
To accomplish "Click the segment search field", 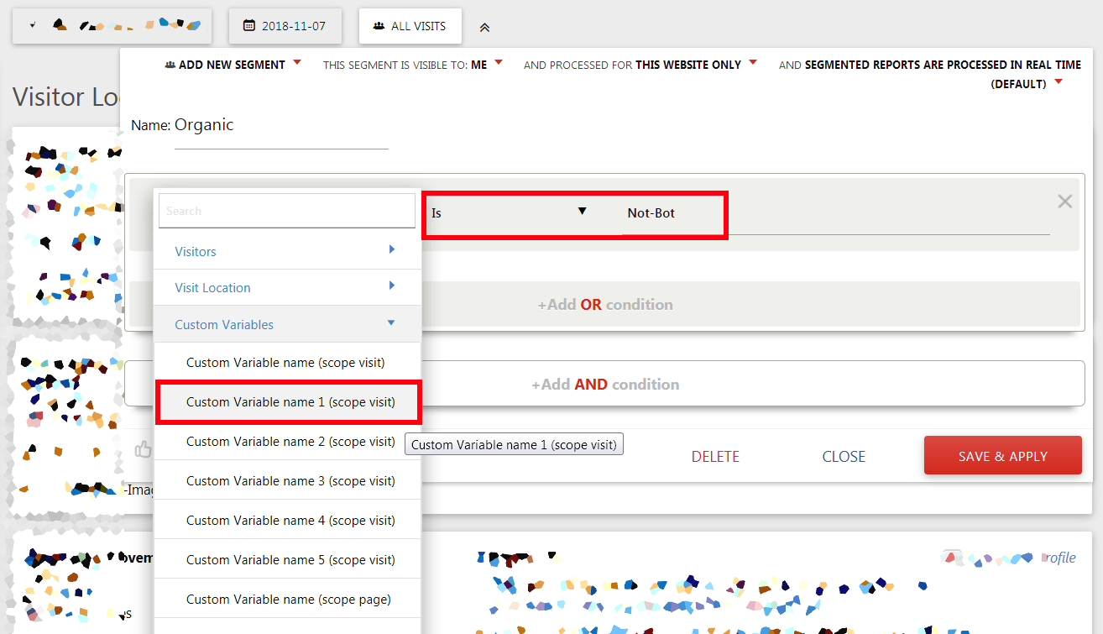I will tap(286, 211).
